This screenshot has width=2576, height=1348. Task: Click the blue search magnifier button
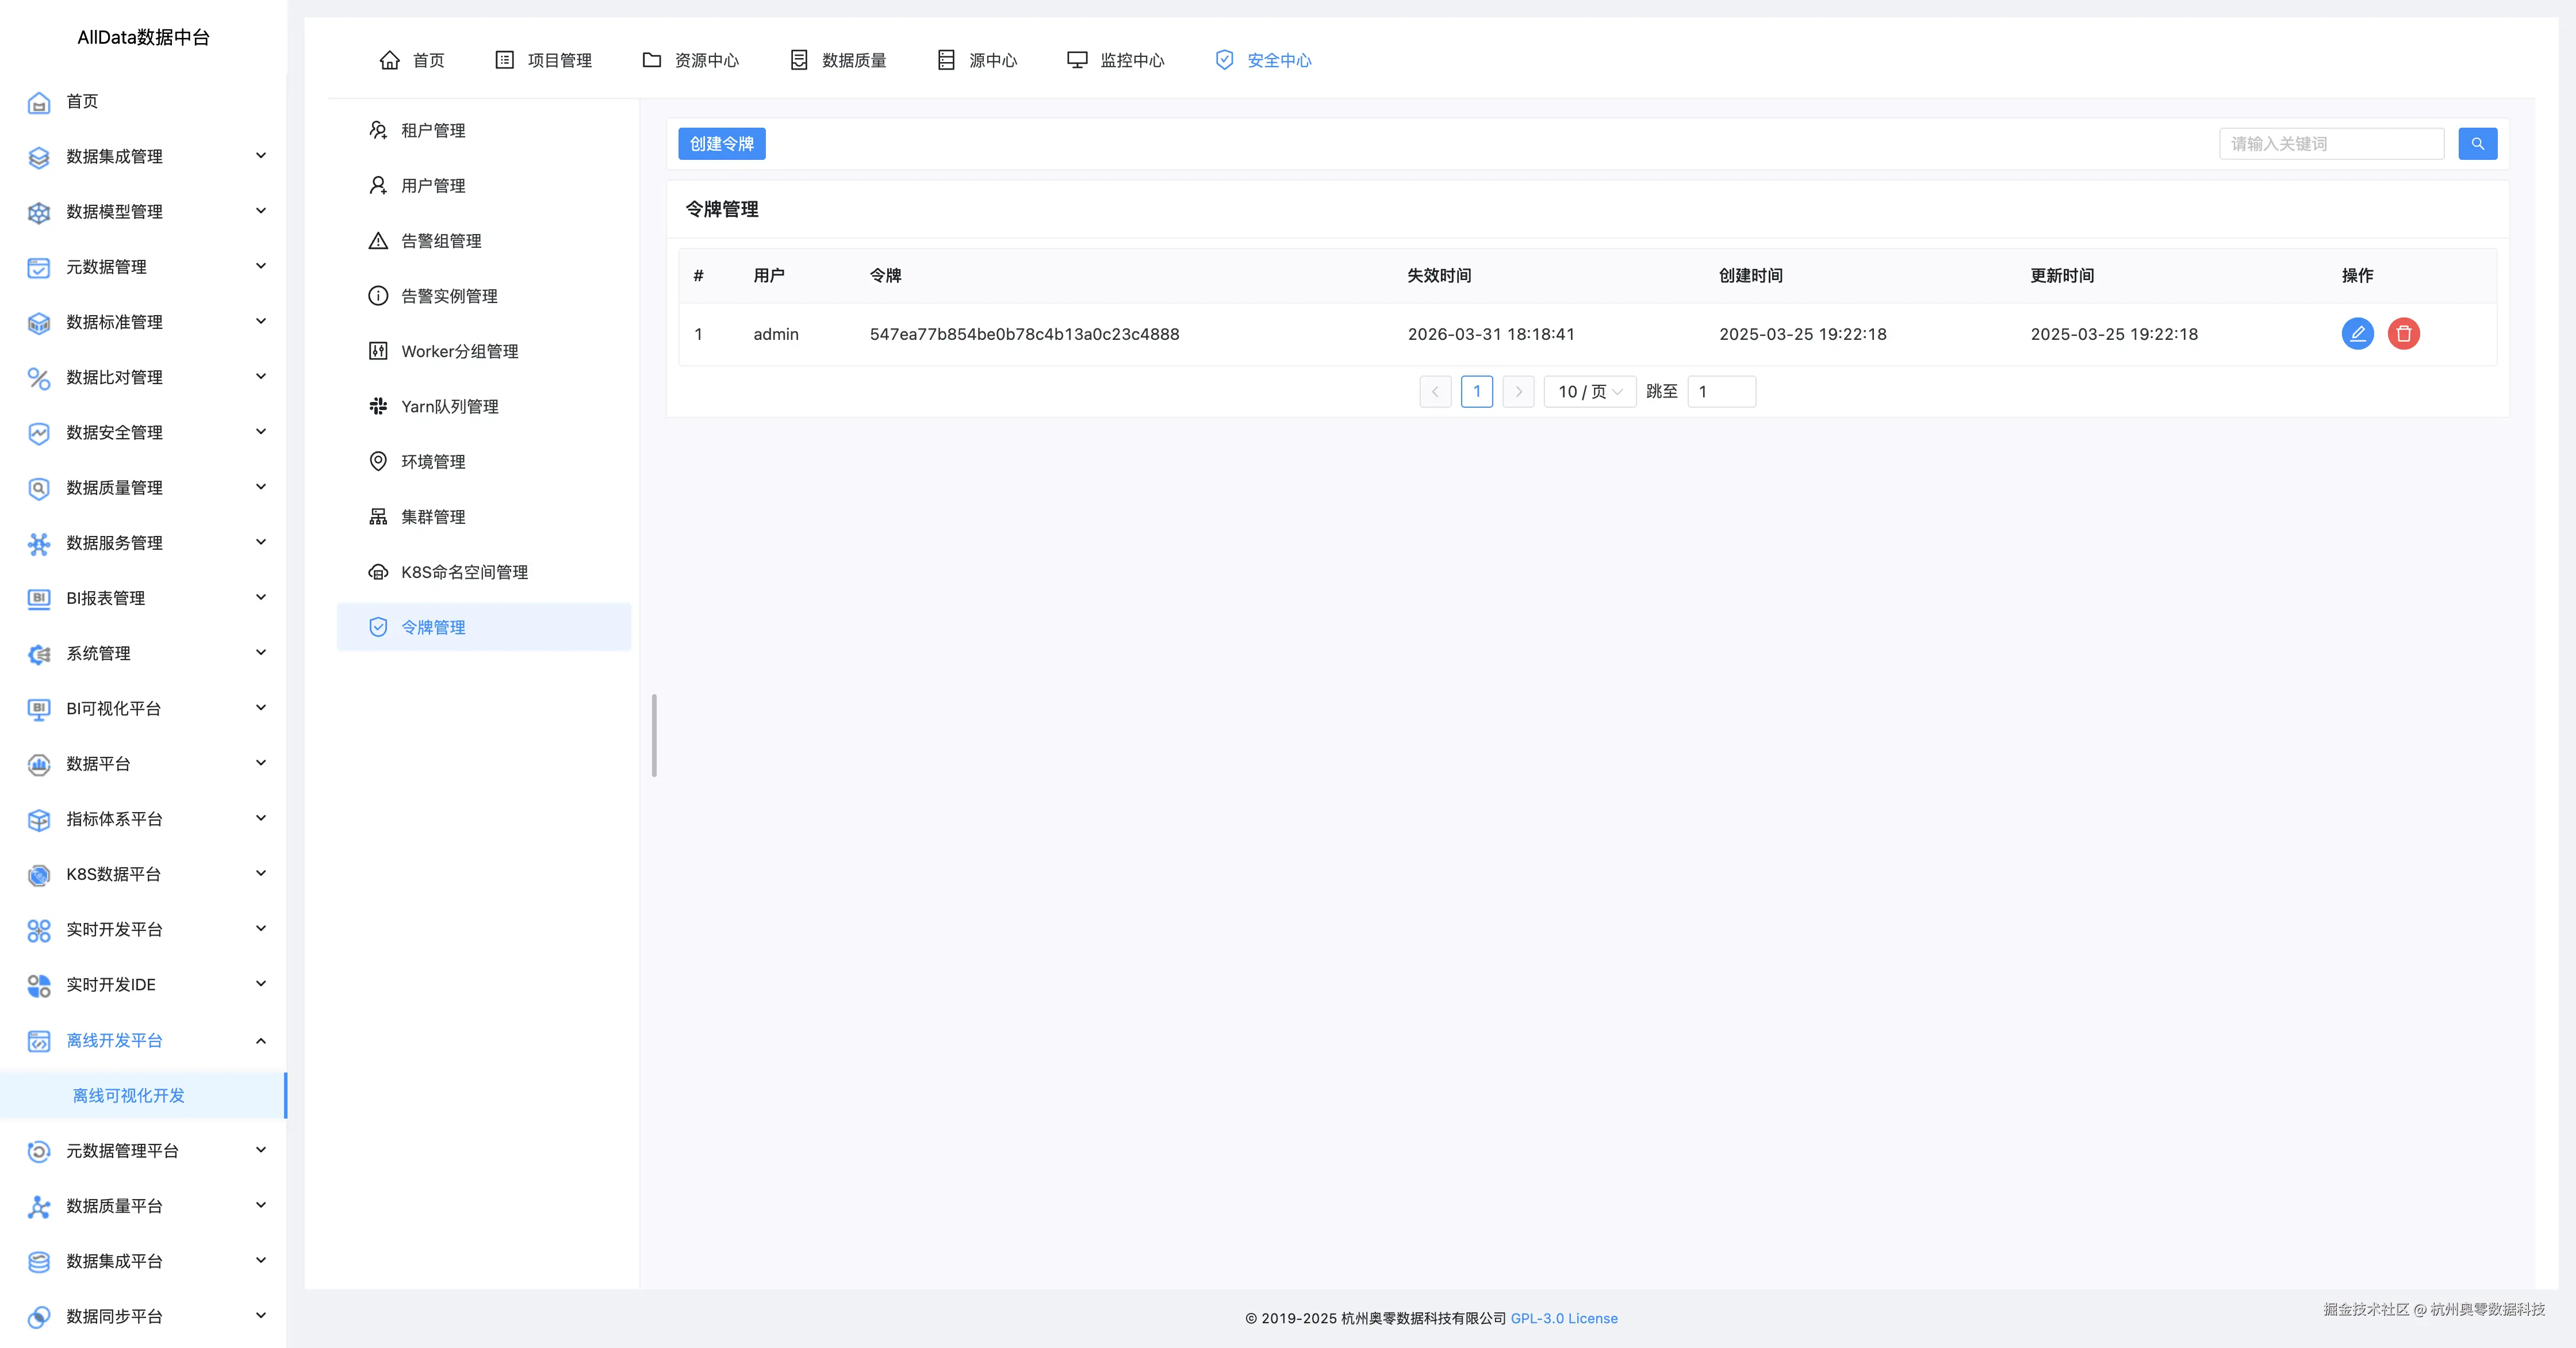pos(2477,144)
